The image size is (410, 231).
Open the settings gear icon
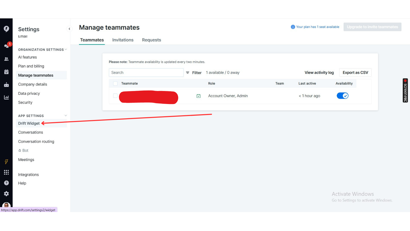6,194
